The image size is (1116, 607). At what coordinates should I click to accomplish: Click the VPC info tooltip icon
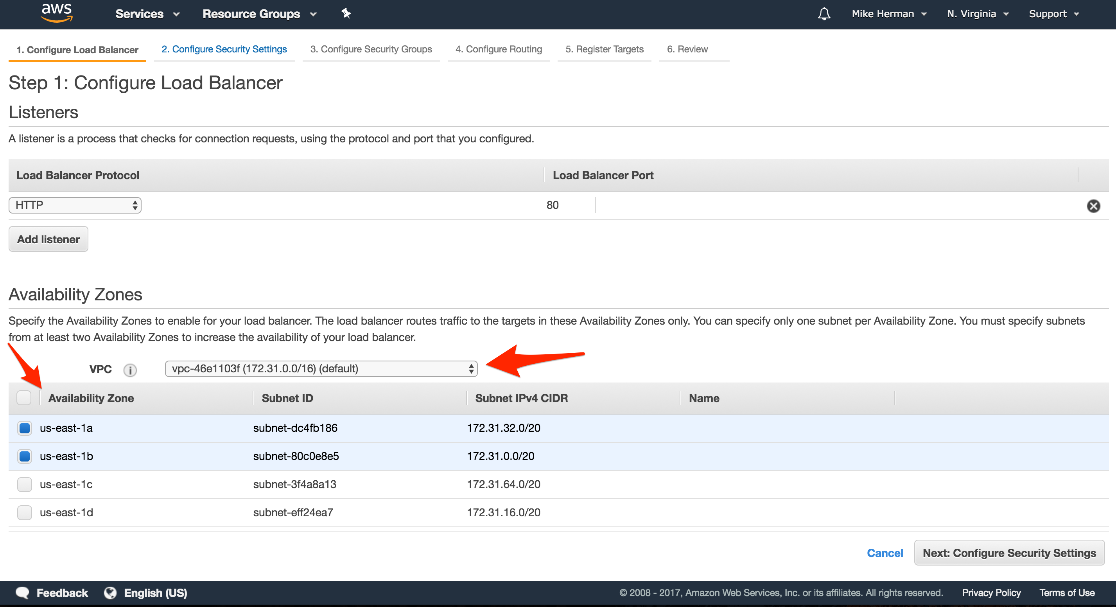point(130,370)
